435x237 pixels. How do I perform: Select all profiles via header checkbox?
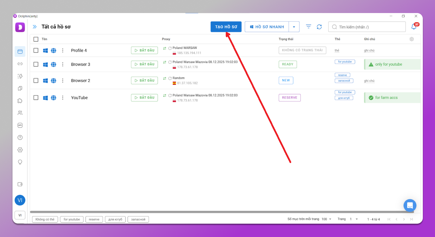click(x=36, y=39)
